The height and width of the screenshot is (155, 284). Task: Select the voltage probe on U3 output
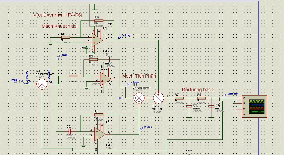point(119,38)
